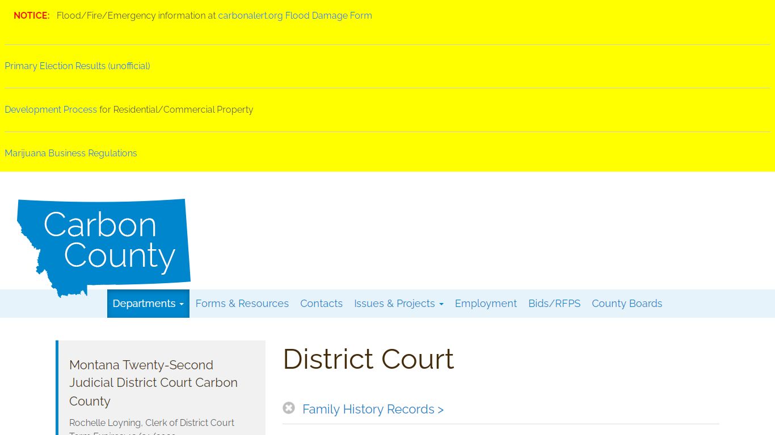Open County Boards page
775x435 pixels.
(x=627, y=304)
